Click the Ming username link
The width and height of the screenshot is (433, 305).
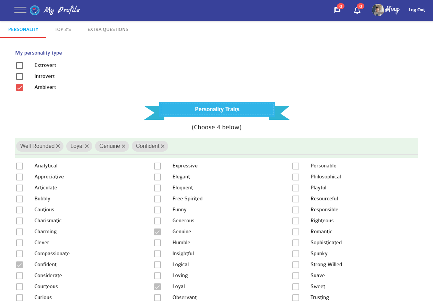tap(392, 10)
